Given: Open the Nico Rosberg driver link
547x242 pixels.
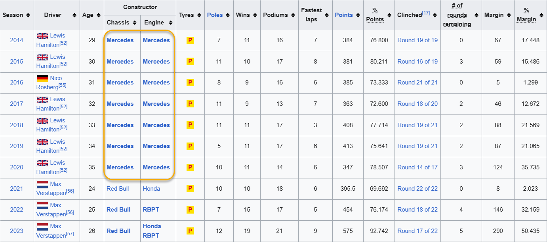Looking at the screenshot, I should pyautogui.click(x=49, y=83).
